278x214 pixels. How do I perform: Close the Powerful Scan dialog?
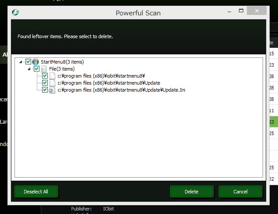(257, 11)
